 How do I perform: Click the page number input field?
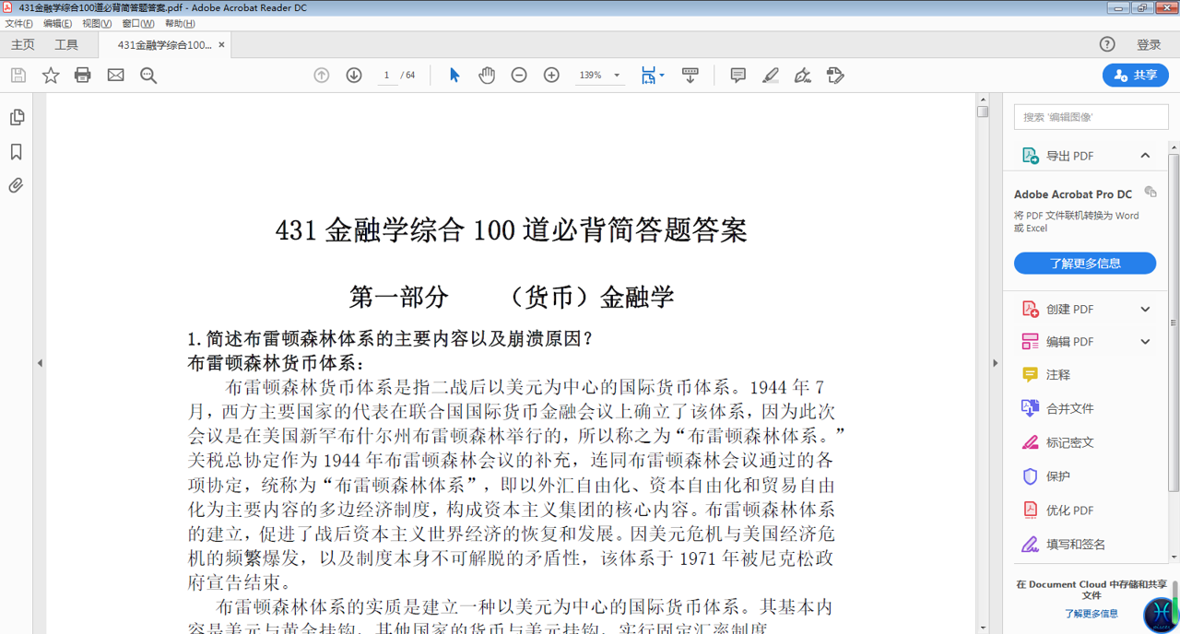(x=386, y=76)
